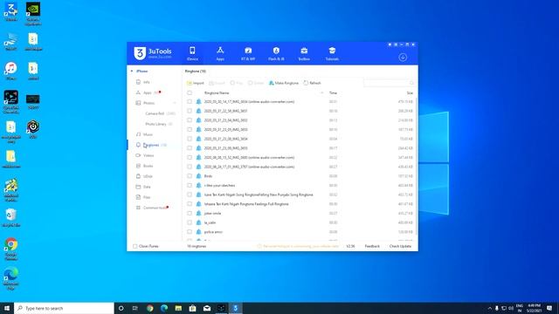This screenshot has height=314, width=559.
Task: Collapse the iPhone device tree arrow
Action: tap(132, 72)
